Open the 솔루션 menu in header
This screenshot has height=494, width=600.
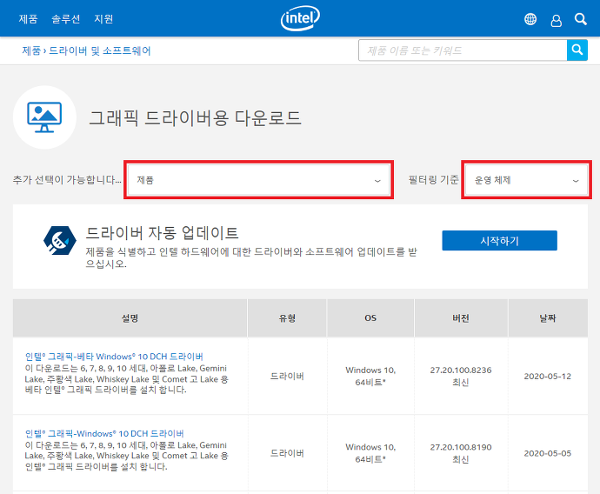66,19
